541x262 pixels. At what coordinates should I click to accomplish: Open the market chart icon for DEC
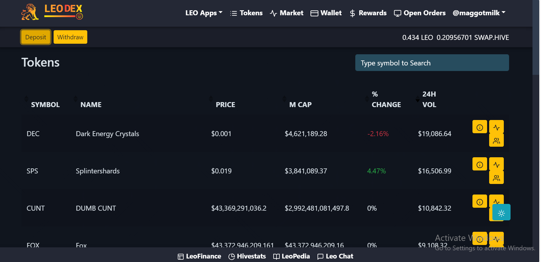496,127
